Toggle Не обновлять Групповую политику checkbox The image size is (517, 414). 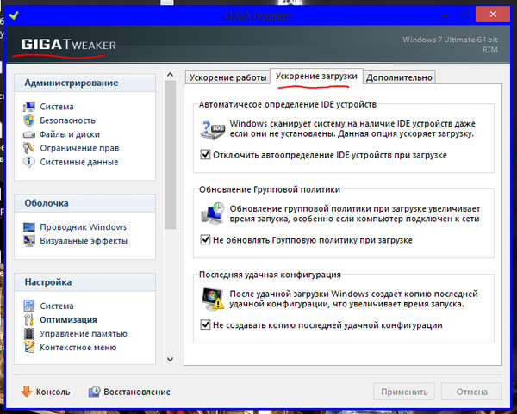[x=205, y=239]
